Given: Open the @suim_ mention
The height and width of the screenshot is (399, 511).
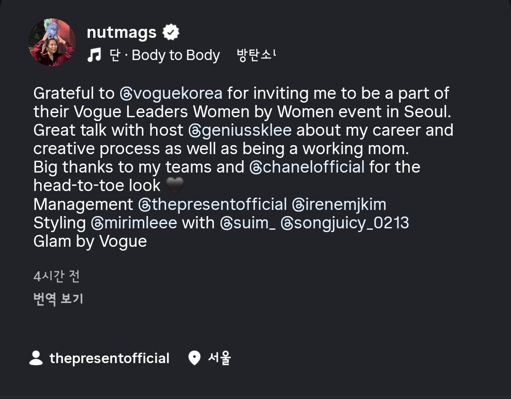Looking at the screenshot, I should [247, 223].
